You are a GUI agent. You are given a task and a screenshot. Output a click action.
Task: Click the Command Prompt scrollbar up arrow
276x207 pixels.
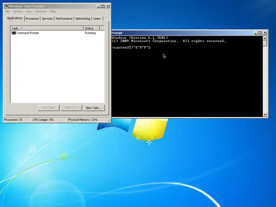[265, 38]
